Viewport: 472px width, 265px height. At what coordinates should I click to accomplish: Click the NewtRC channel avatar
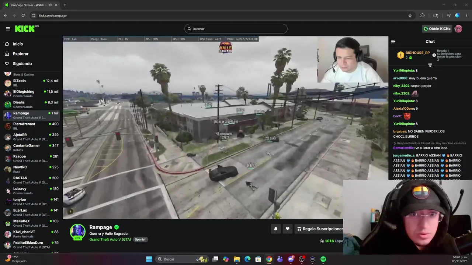(8, 169)
